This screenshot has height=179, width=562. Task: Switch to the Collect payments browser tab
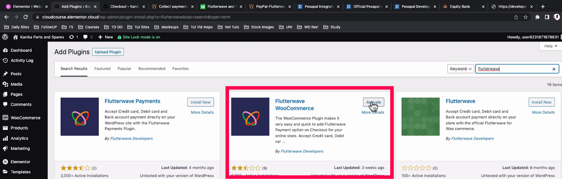click(170, 6)
